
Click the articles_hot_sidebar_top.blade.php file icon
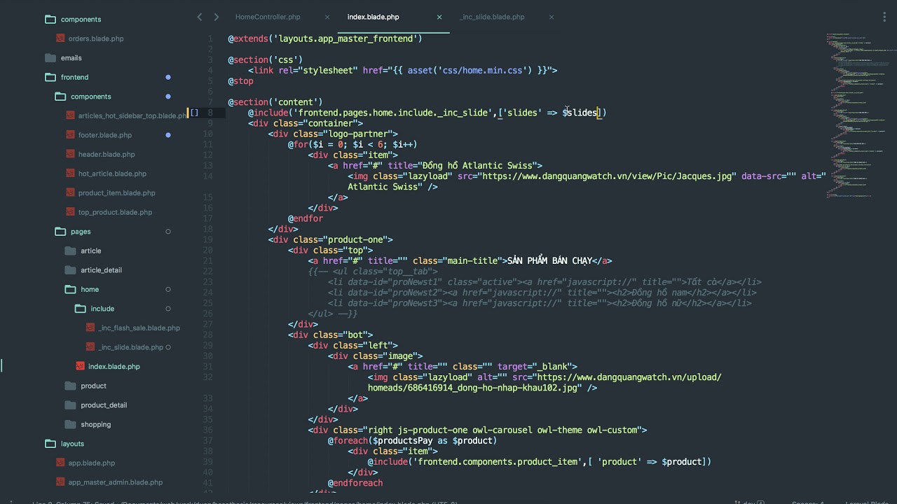click(x=71, y=115)
